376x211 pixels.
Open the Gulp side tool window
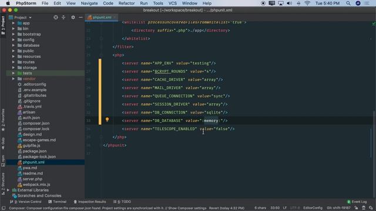point(3,143)
